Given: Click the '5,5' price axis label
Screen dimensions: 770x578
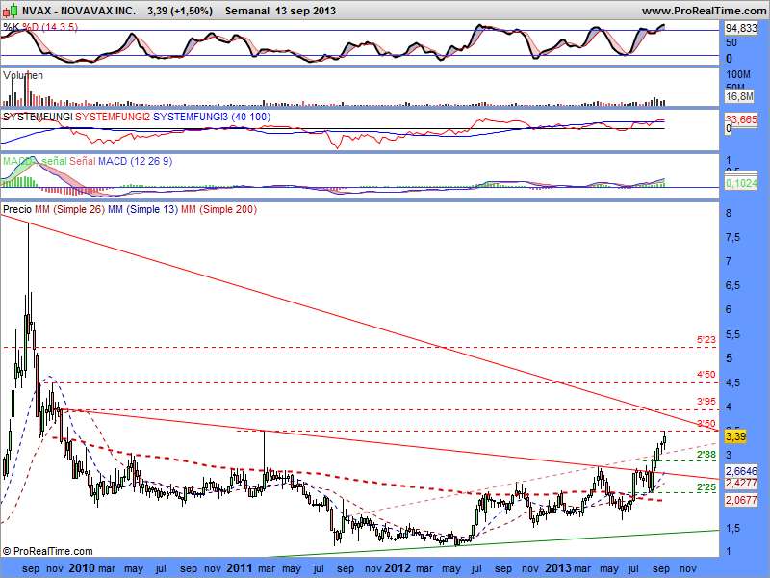Looking at the screenshot, I should 732,334.
